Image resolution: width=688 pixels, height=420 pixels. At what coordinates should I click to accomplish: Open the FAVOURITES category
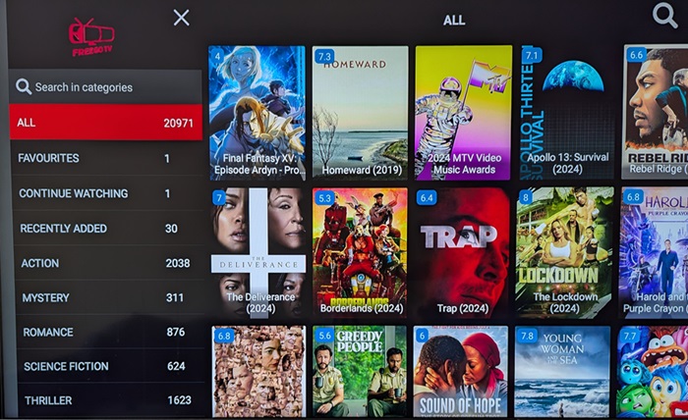coord(107,158)
